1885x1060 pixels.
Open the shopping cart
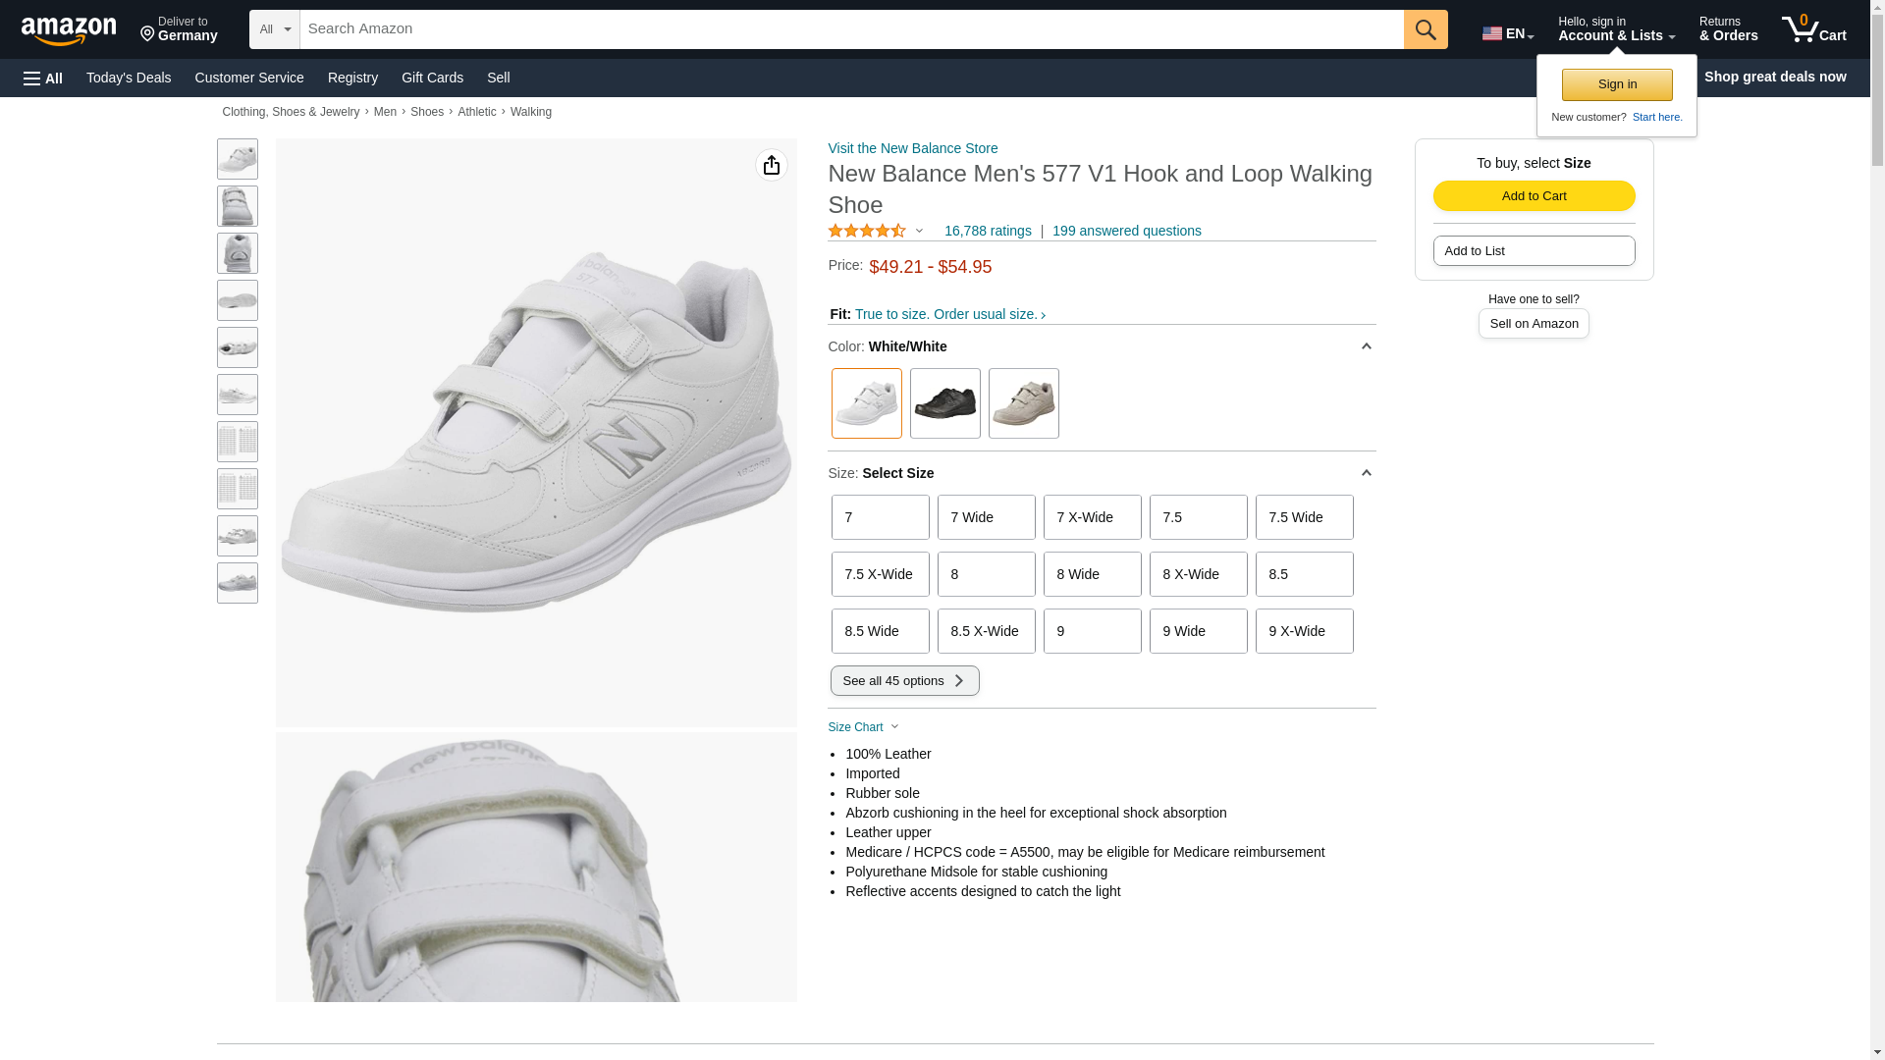click(x=1813, y=29)
